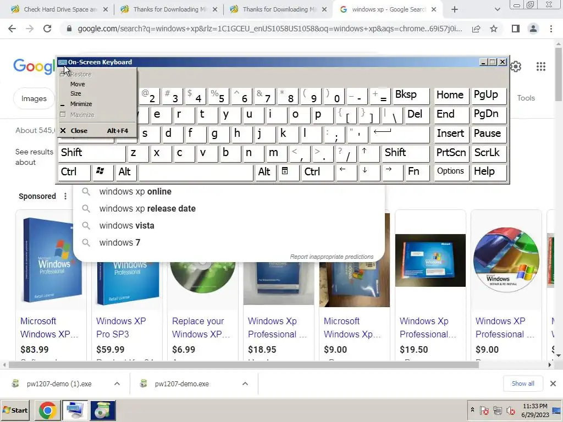The width and height of the screenshot is (563, 422).
Task: Click the volume tray icon
Action: pos(510,410)
